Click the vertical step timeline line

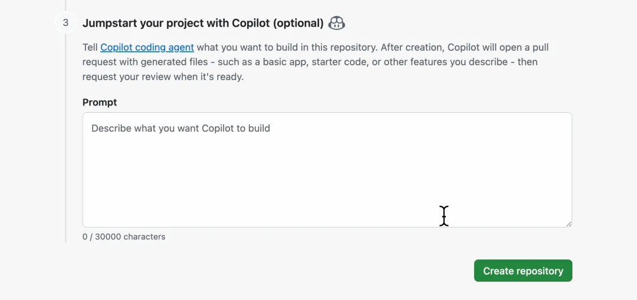(65, 147)
